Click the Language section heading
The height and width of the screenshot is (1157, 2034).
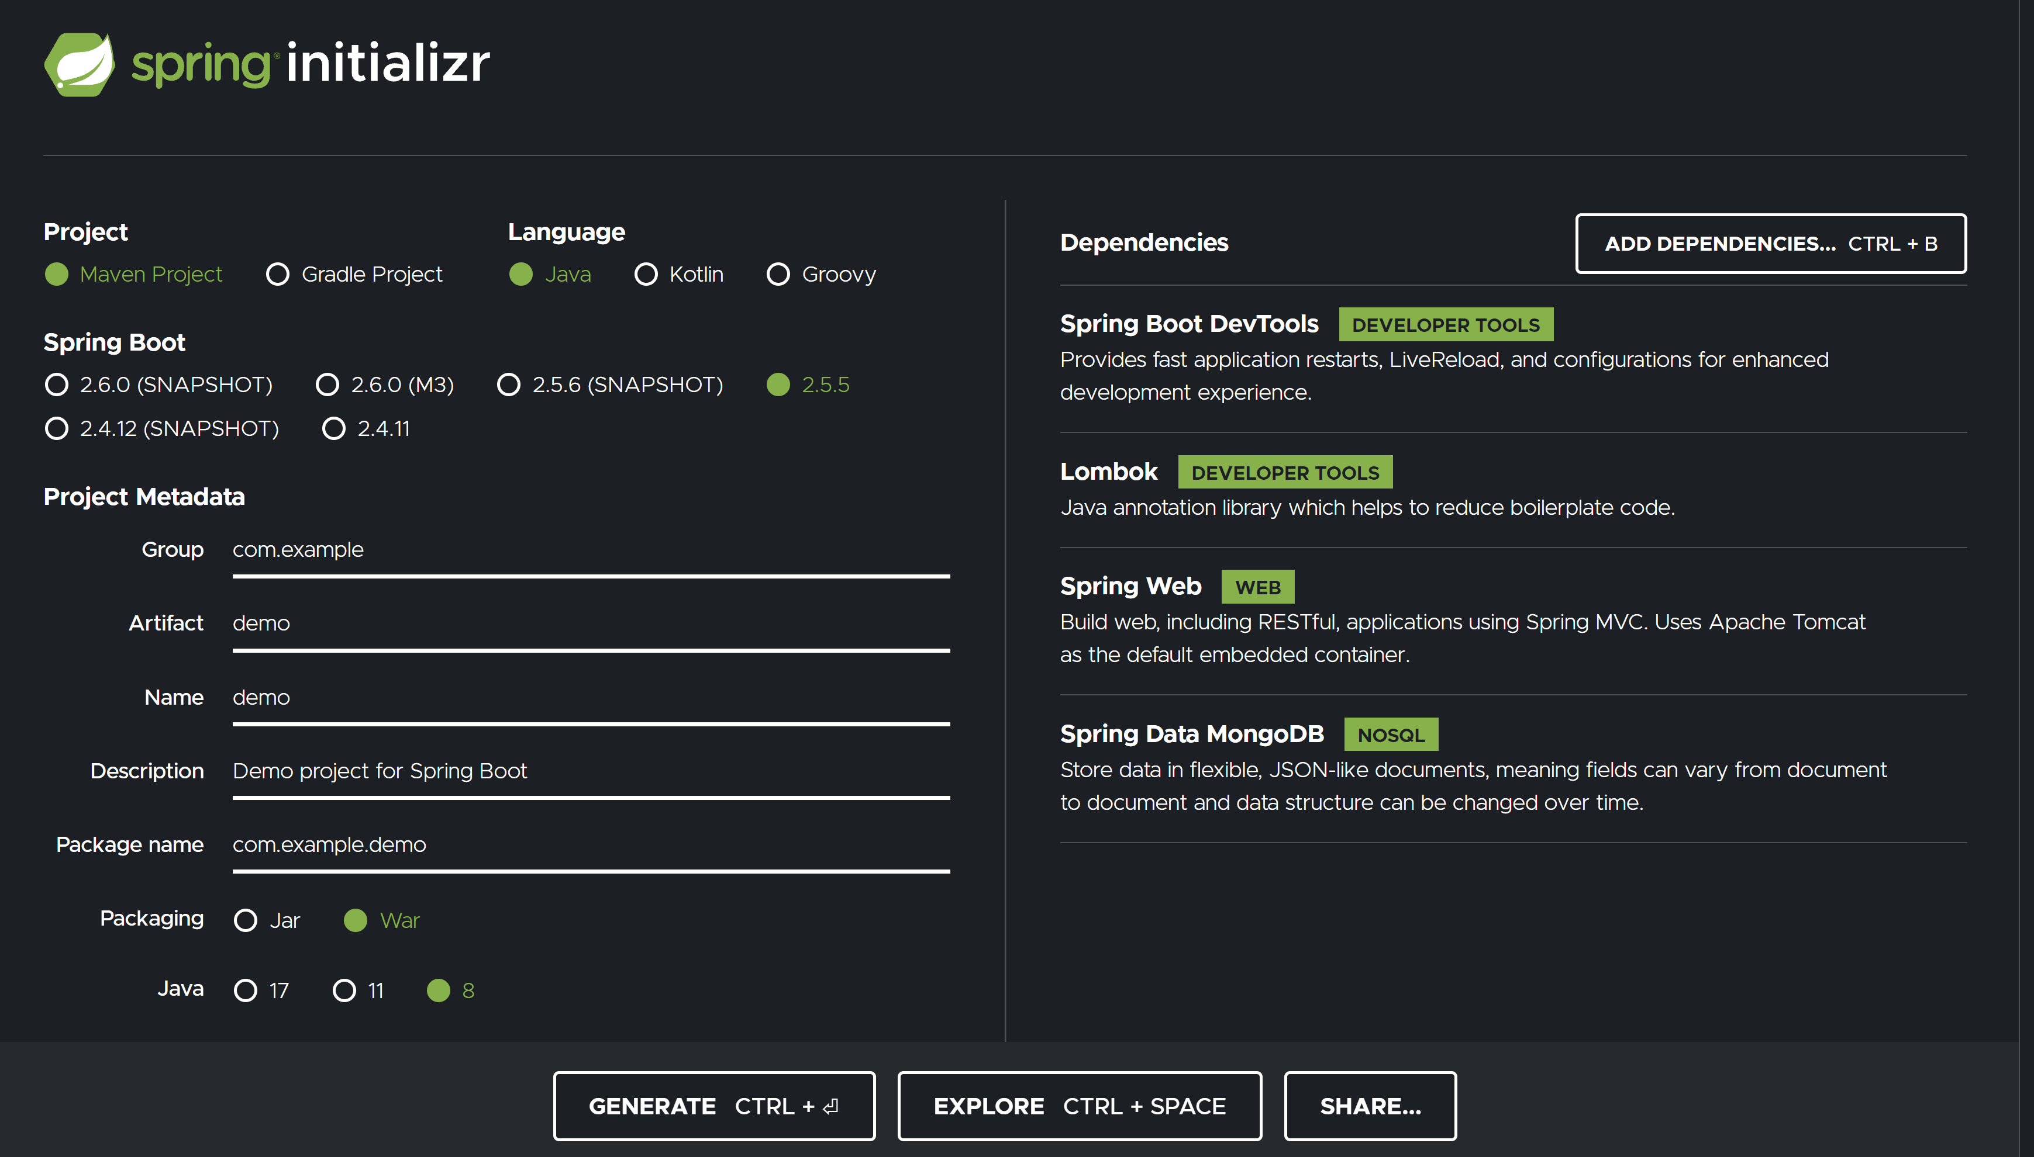click(566, 232)
